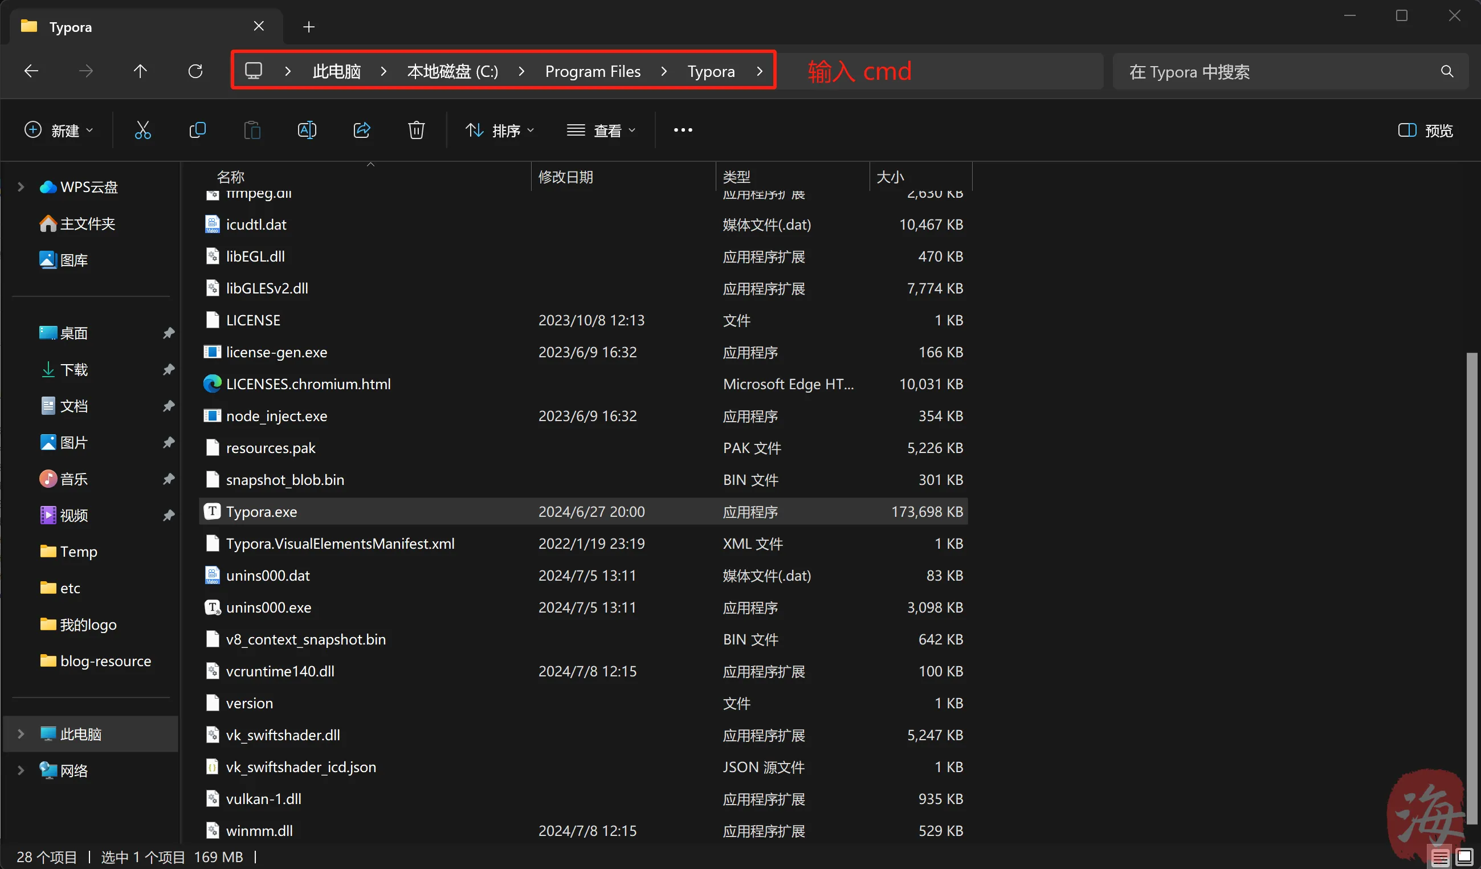Toggle the 预览 preview pane
1481x869 pixels.
[x=1425, y=130]
